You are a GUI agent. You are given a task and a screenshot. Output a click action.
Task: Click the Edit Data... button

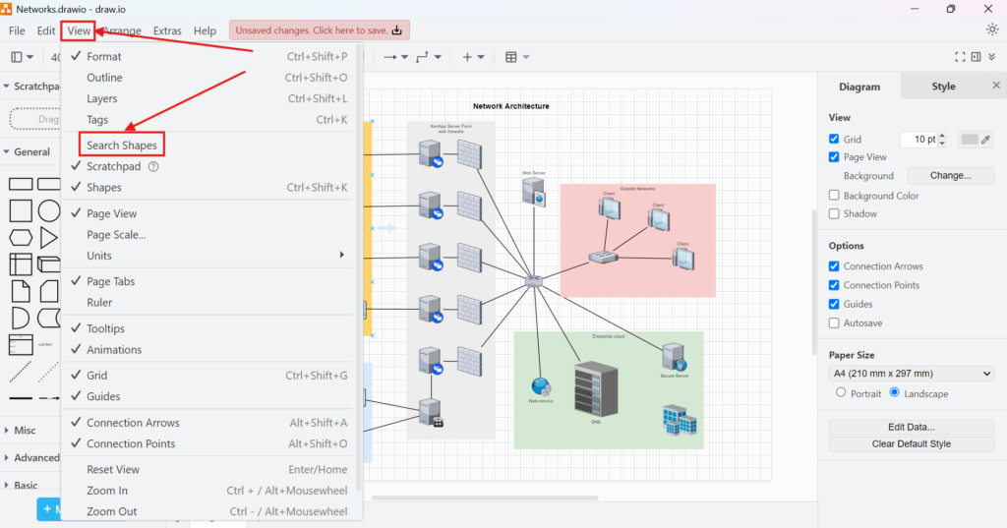pyautogui.click(x=912, y=427)
